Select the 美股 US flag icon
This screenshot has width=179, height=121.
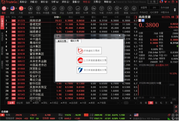(x=12, y=9)
